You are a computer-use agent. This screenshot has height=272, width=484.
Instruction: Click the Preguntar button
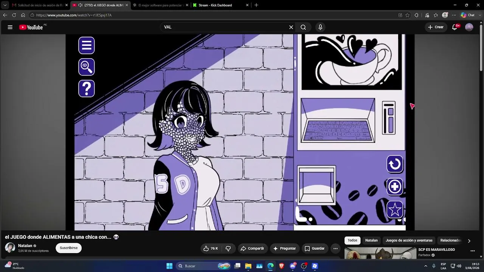(x=284, y=249)
